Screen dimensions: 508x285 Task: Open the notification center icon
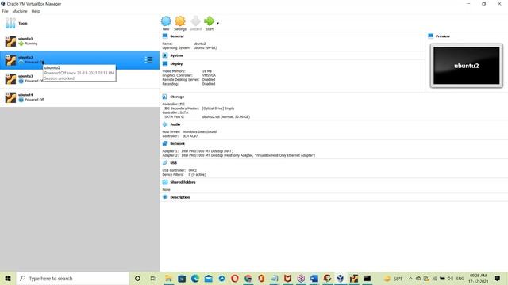click(x=498, y=278)
